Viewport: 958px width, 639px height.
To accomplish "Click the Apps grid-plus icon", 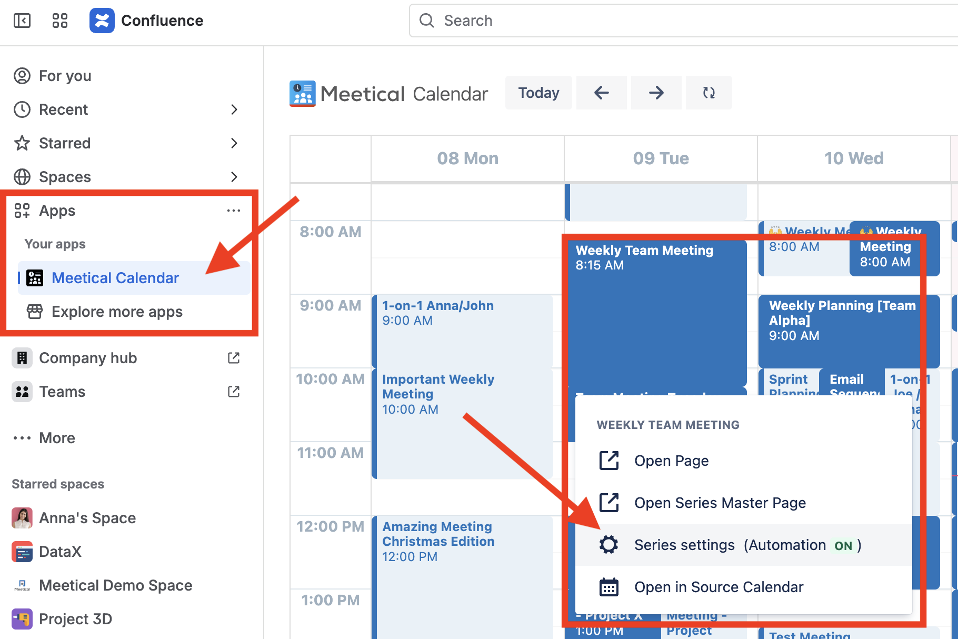I will coord(22,211).
